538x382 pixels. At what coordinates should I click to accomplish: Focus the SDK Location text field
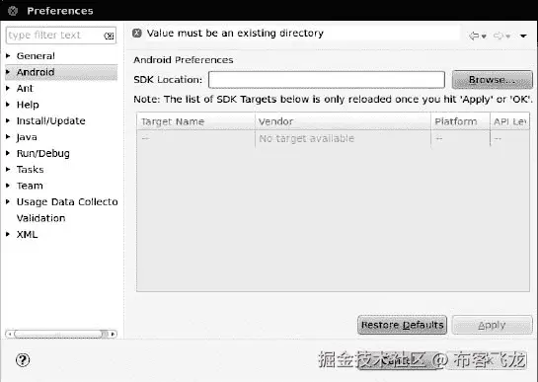click(327, 80)
